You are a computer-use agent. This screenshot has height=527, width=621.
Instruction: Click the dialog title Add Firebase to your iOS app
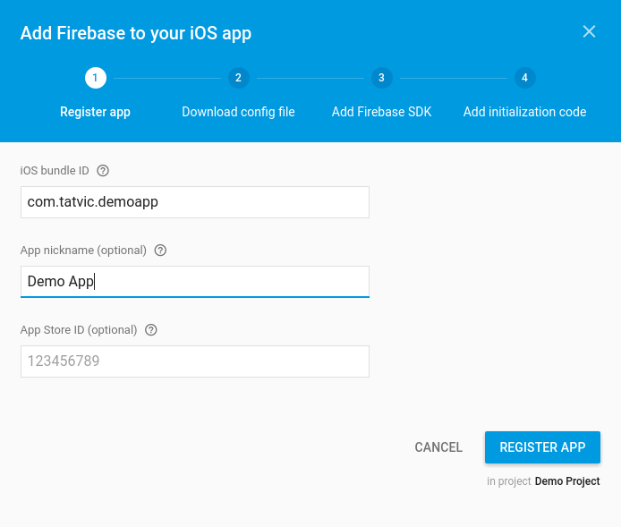136,33
